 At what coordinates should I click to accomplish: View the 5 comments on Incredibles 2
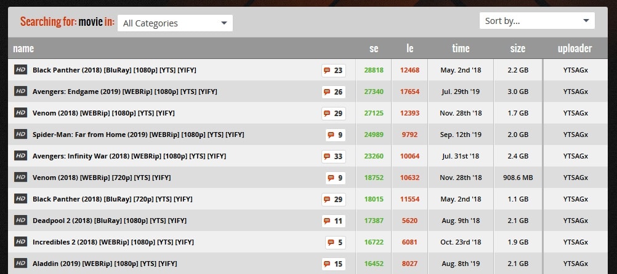click(335, 243)
